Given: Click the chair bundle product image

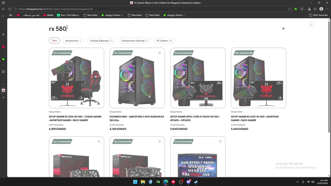Looking at the screenshot, I should [x=77, y=78].
